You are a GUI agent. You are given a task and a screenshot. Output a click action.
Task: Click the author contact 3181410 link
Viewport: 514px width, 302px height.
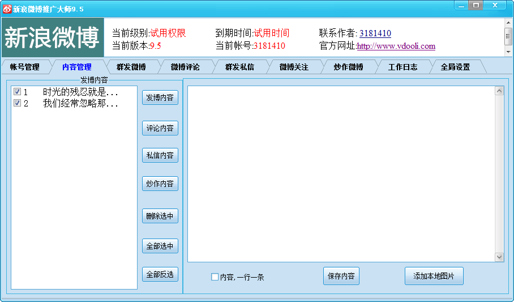pos(375,33)
